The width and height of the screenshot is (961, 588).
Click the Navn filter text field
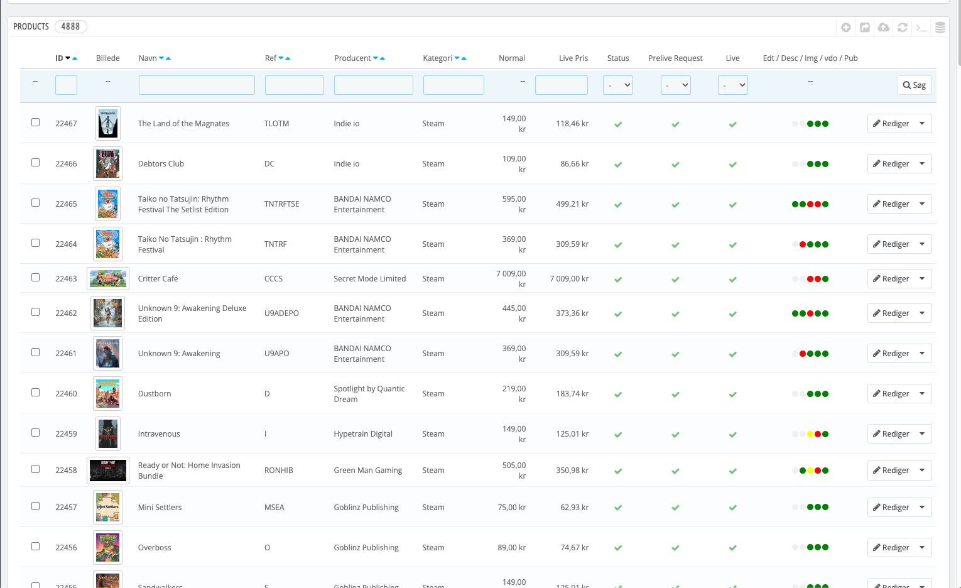point(197,85)
